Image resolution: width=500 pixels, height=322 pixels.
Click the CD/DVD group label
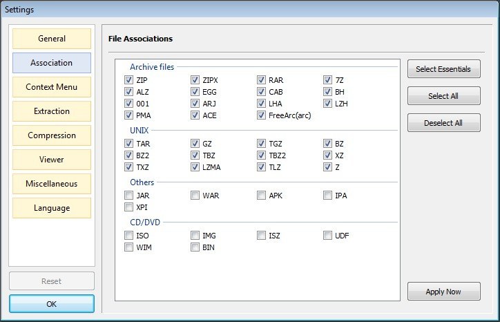(145, 222)
